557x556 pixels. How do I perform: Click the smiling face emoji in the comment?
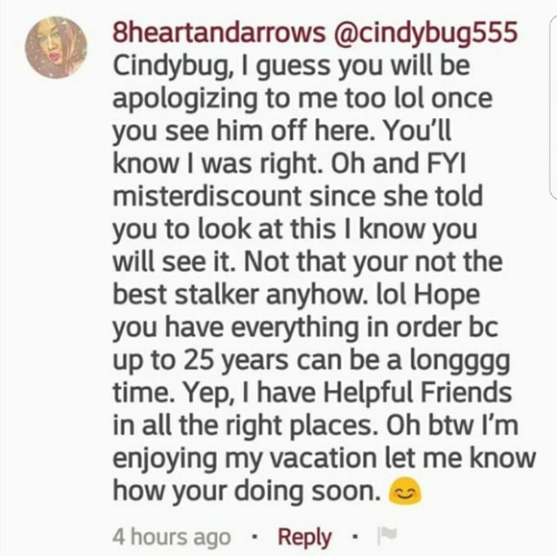[x=405, y=491]
